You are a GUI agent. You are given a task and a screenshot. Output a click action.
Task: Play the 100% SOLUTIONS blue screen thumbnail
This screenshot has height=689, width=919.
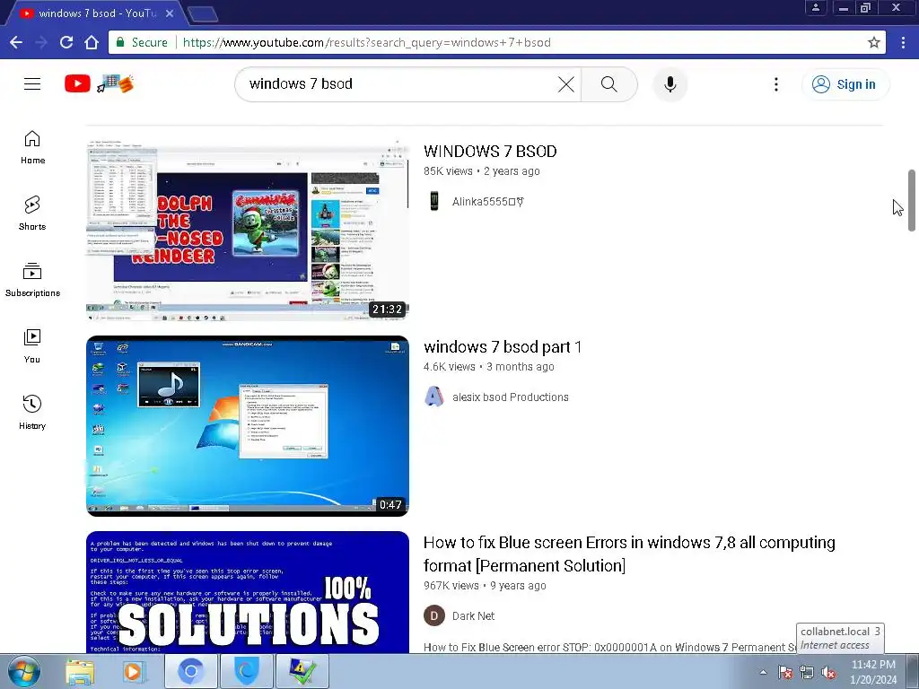pos(248,592)
